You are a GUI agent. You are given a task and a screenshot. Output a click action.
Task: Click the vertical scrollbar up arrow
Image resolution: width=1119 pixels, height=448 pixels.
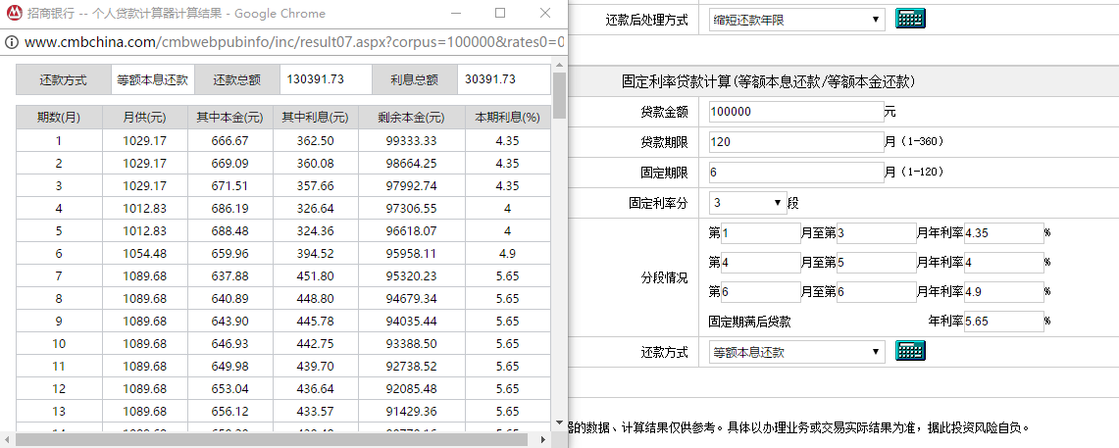pyautogui.click(x=559, y=66)
